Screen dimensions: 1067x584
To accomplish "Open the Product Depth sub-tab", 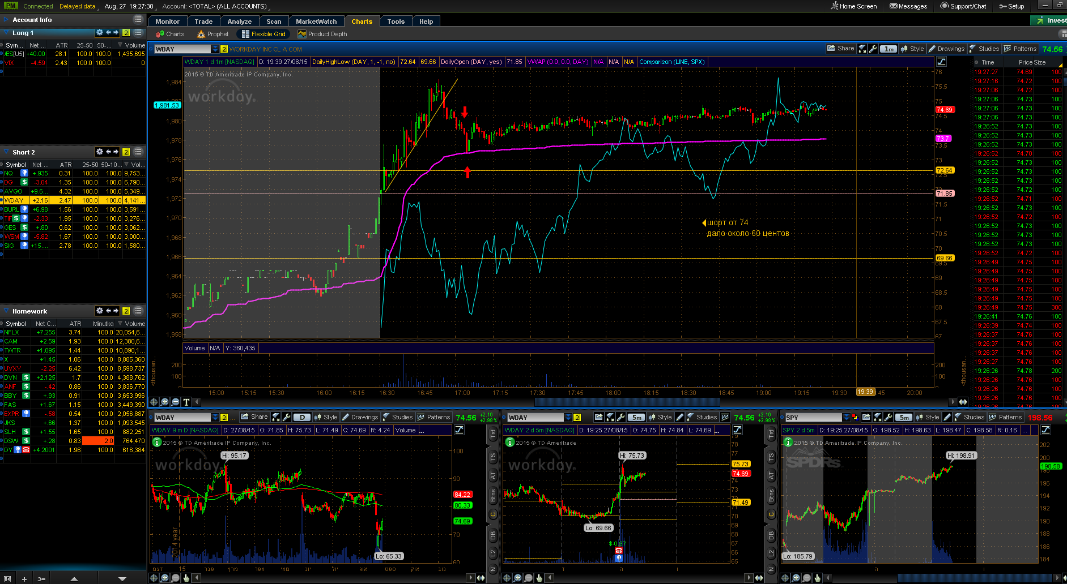I will tap(322, 34).
